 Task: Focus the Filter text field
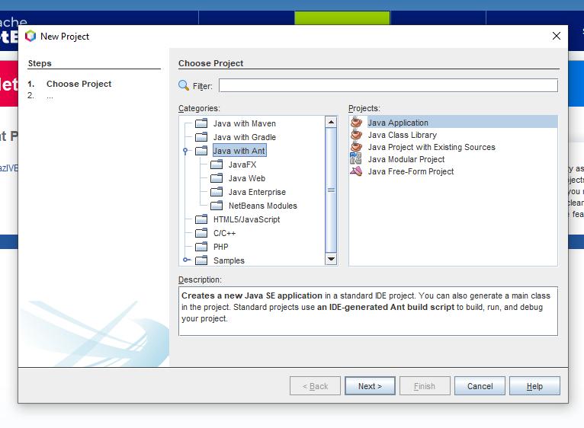[388, 85]
